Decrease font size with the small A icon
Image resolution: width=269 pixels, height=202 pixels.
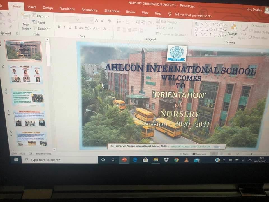[x=102, y=21]
